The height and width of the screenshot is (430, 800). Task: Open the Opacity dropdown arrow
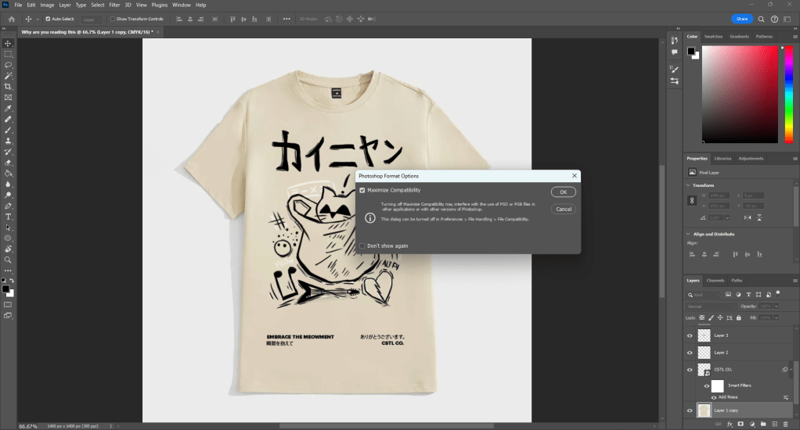pos(777,306)
